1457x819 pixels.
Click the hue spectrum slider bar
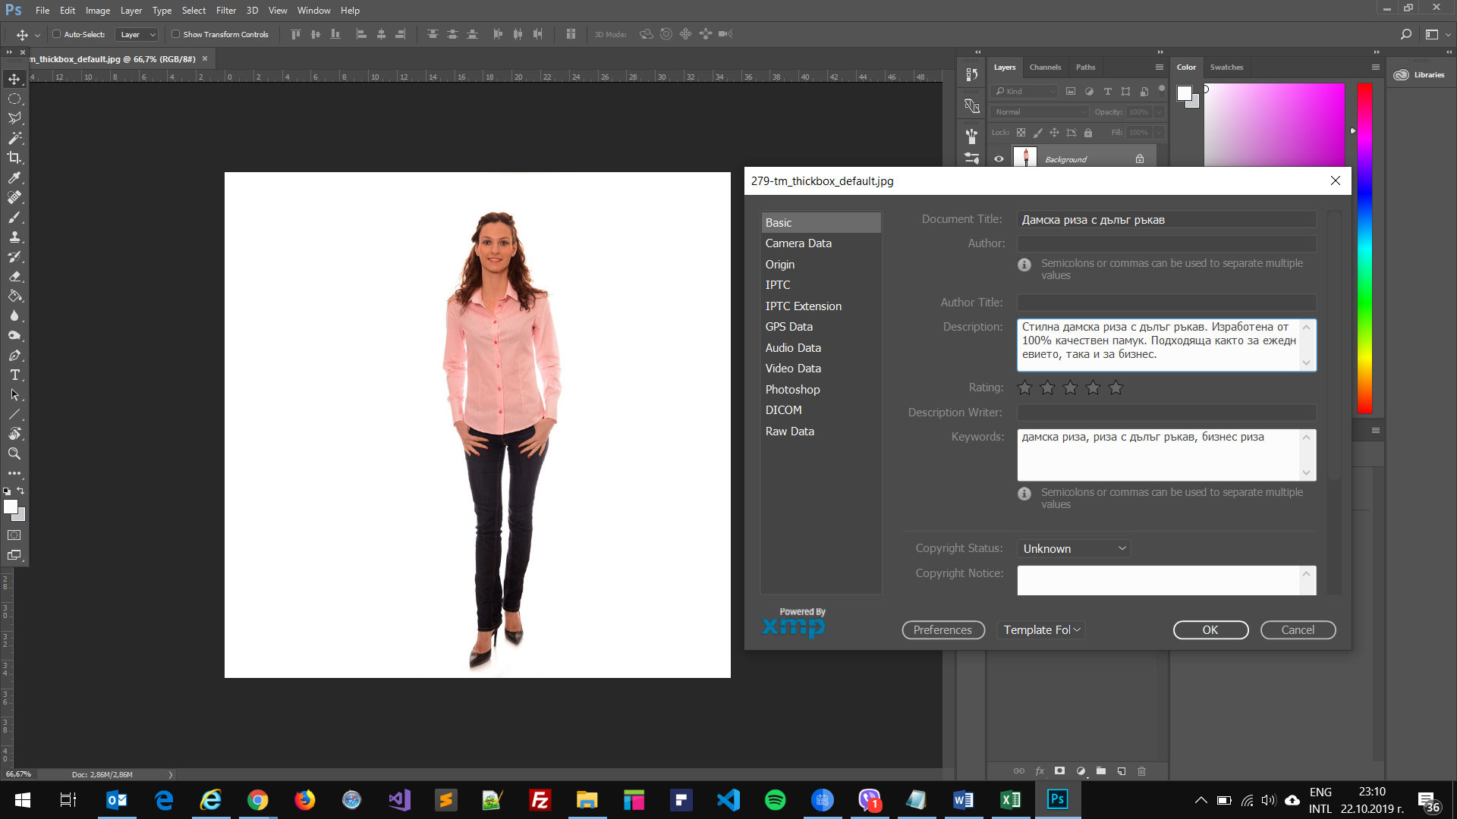click(1364, 249)
